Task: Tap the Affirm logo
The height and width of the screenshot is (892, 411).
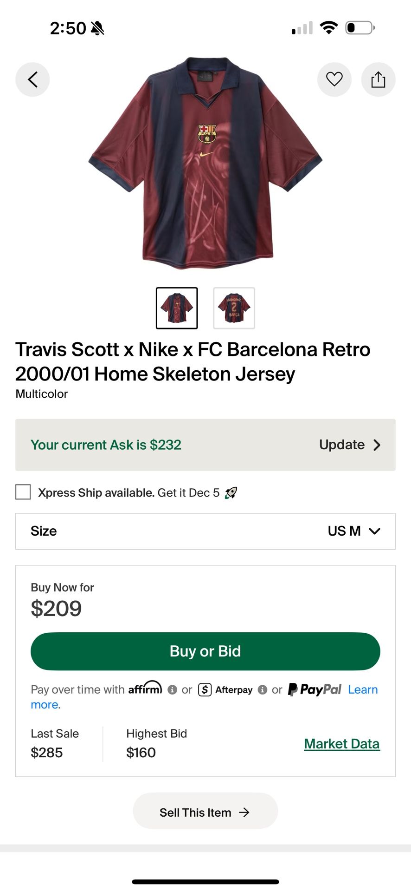Action: [x=145, y=688]
